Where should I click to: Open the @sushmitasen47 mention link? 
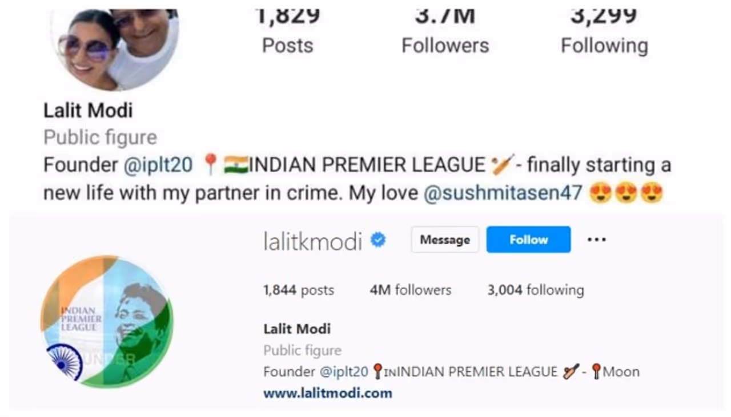[x=503, y=193]
